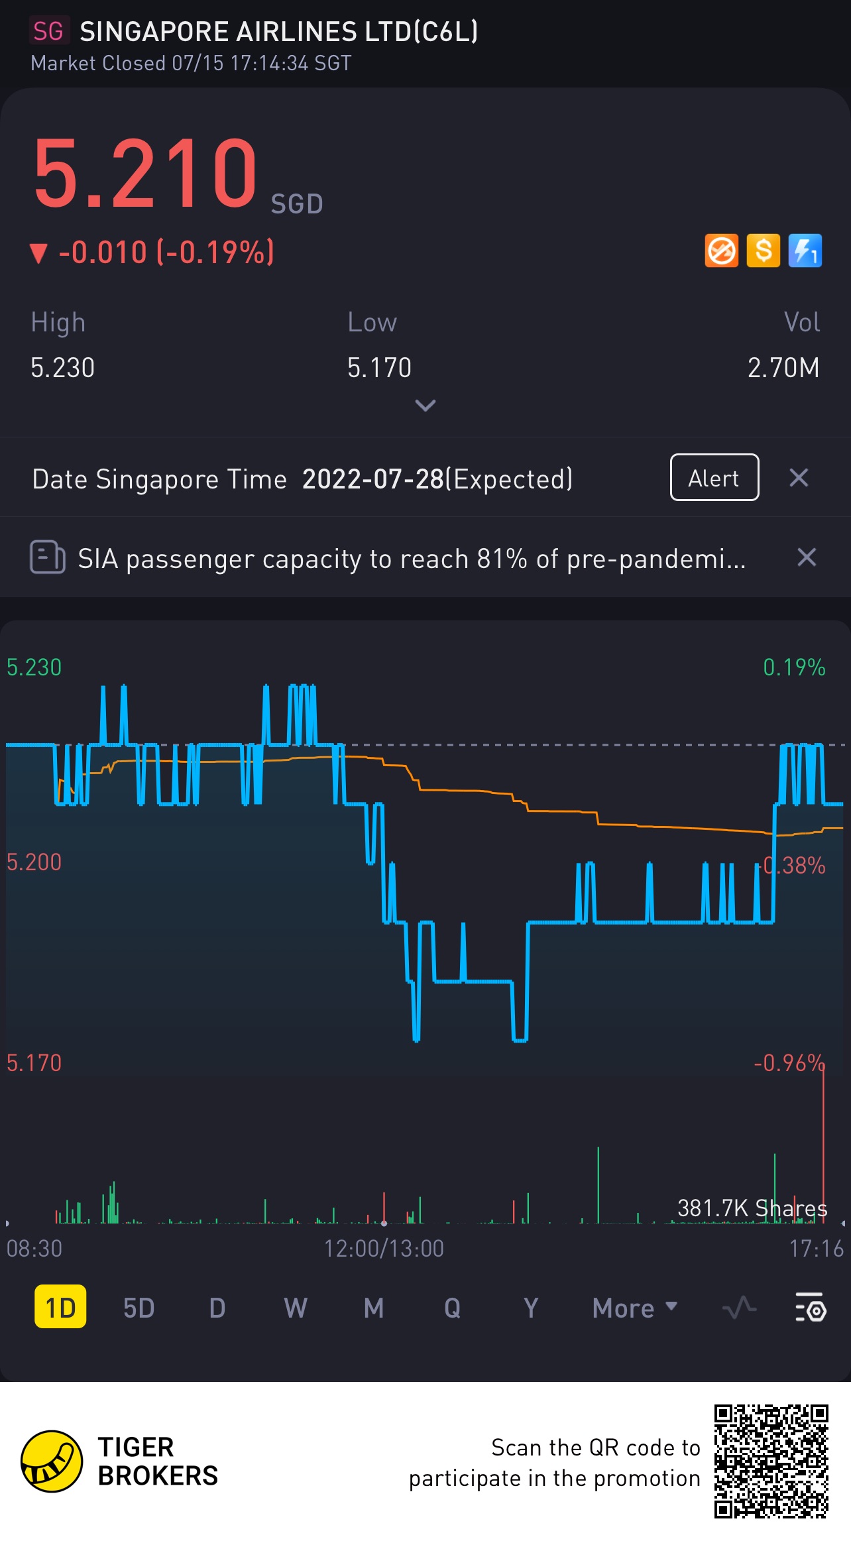Tap the Date Singapore Time label
This screenshot has height=1541, width=851.
[x=160, y=479]
